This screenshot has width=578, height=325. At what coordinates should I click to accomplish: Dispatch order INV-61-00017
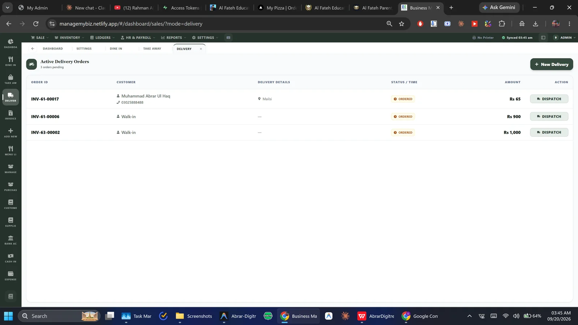(x=549, y=99)
